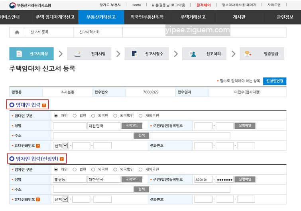Click the 미접수(임시저장) status text

[247, 92]
